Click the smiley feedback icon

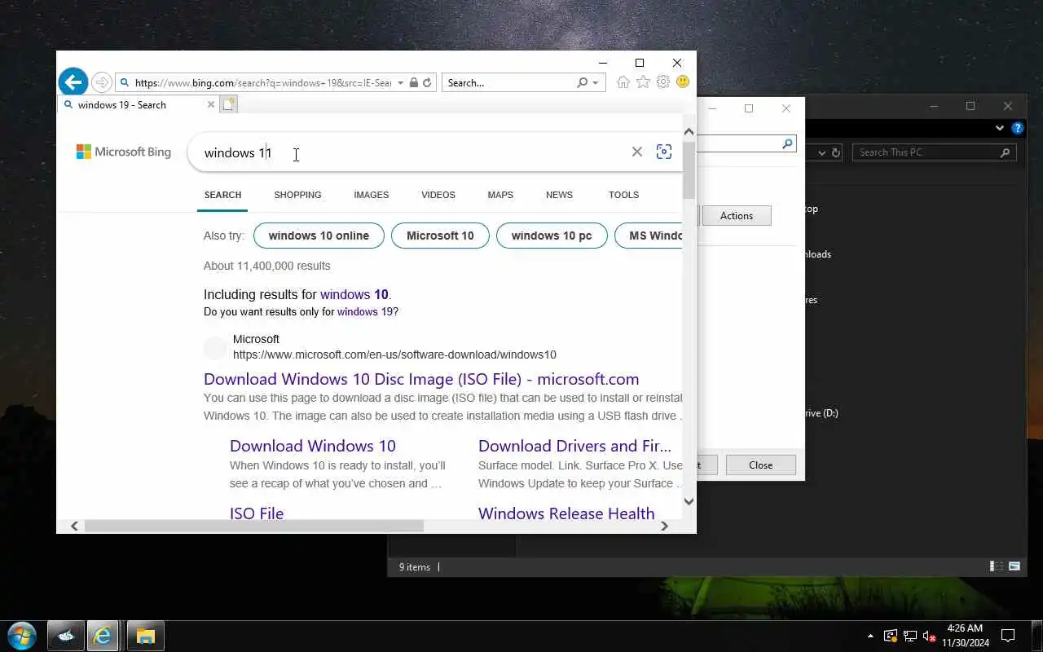(x=683, y=82)
